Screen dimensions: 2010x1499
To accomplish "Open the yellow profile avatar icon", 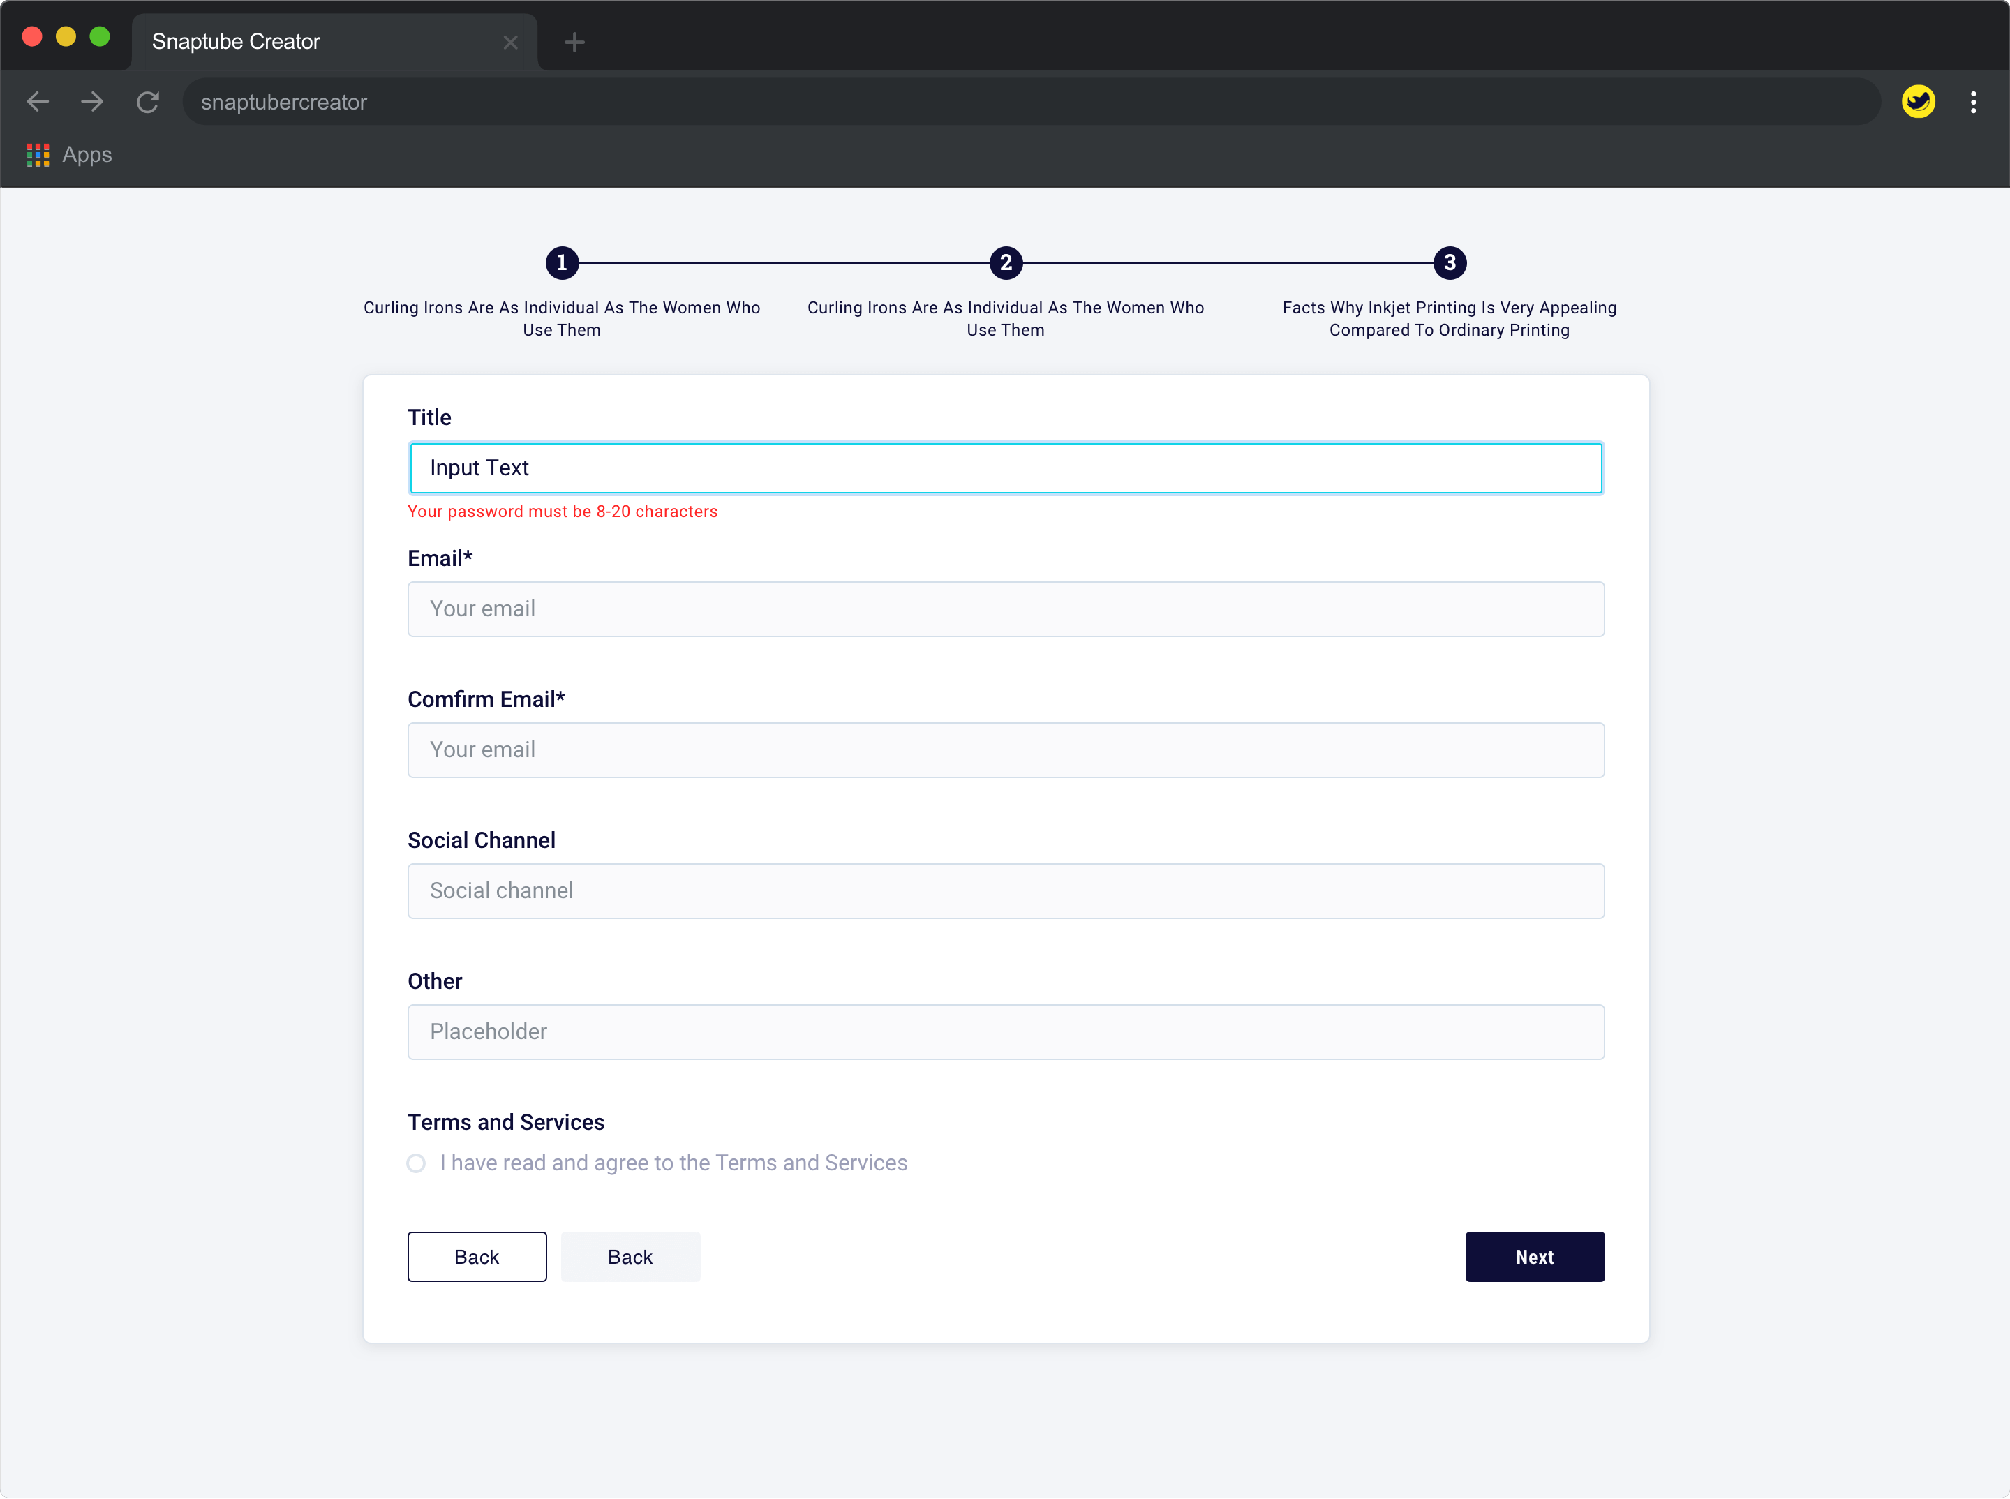I will (x=1919, y=102).
